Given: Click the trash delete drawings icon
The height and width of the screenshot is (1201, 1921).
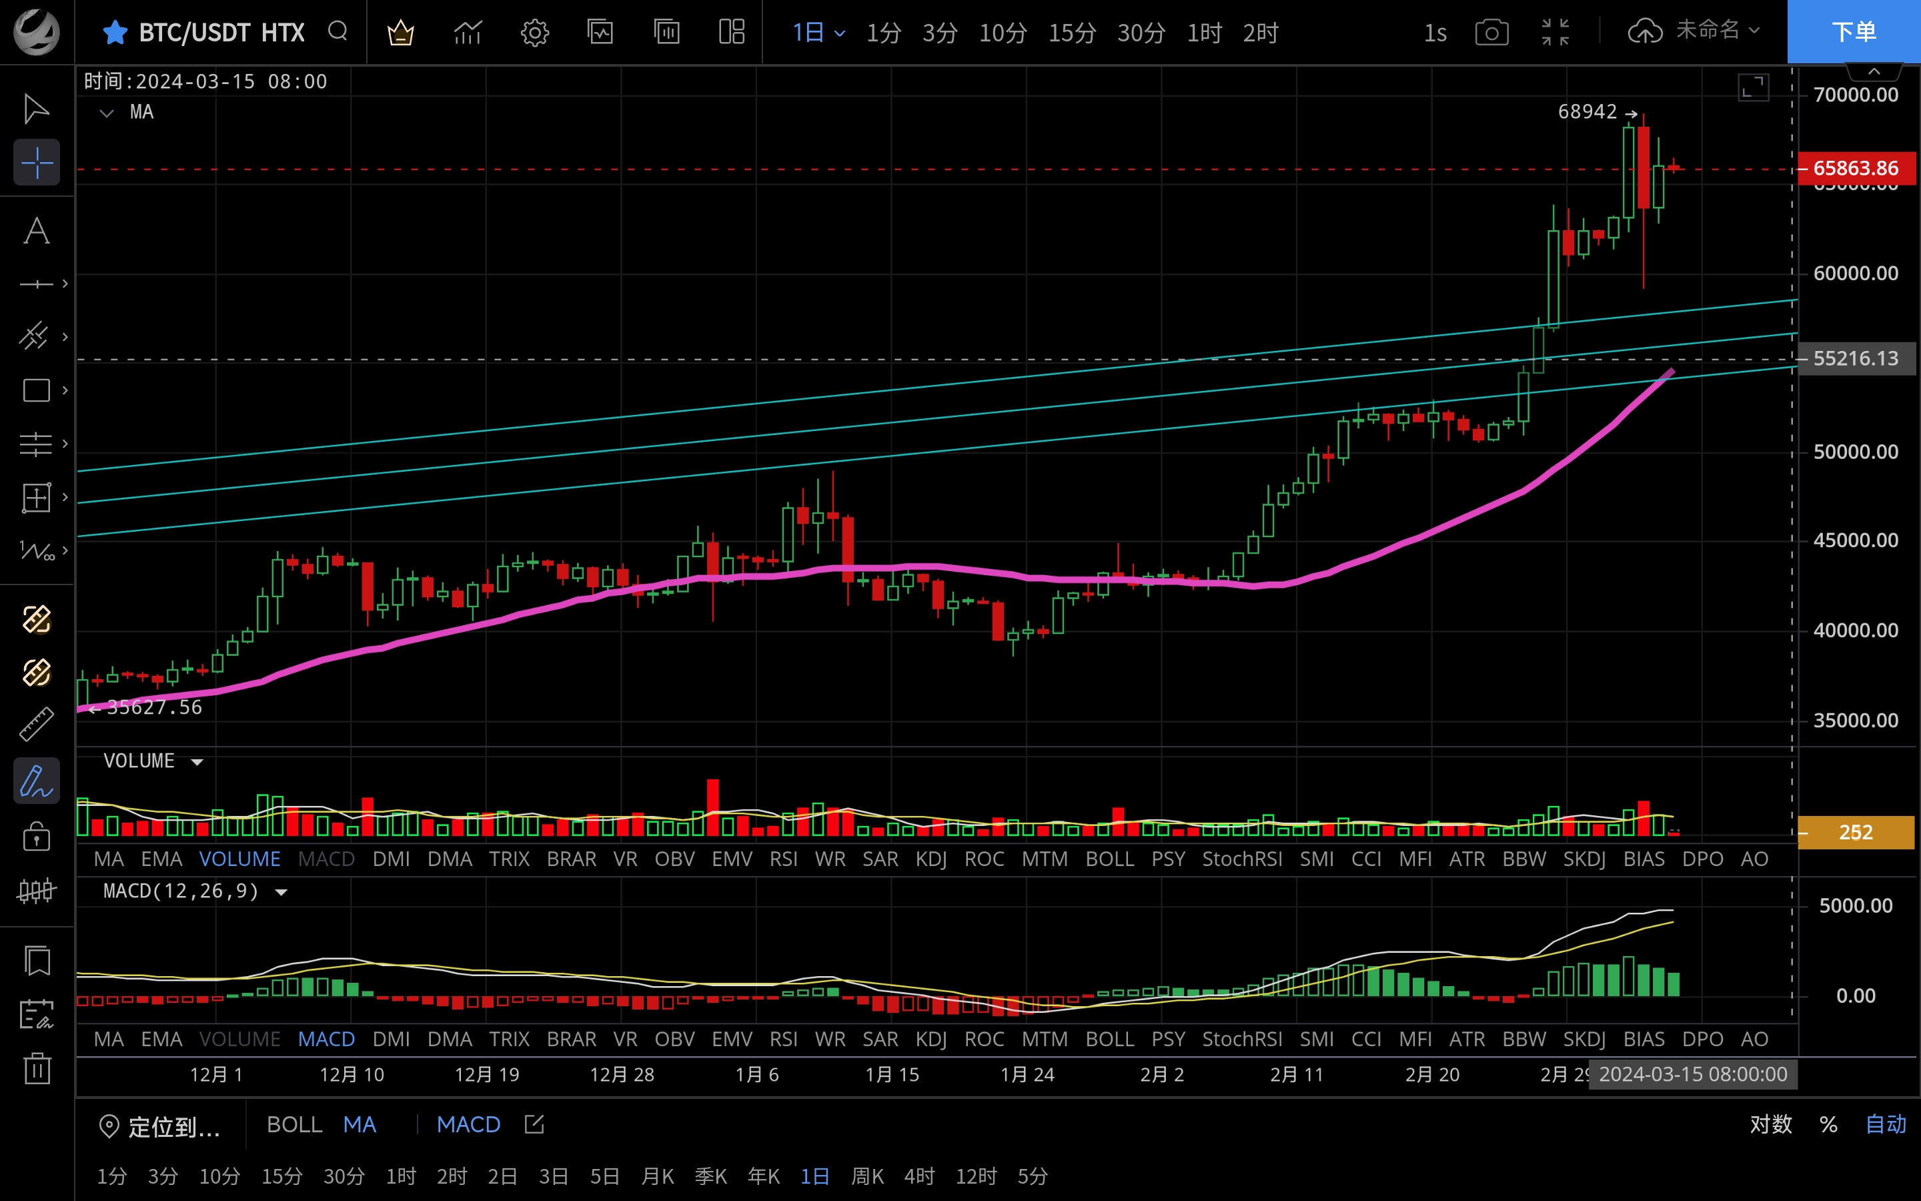Looking at the screenshot, I should click(x=37, y=1068).
